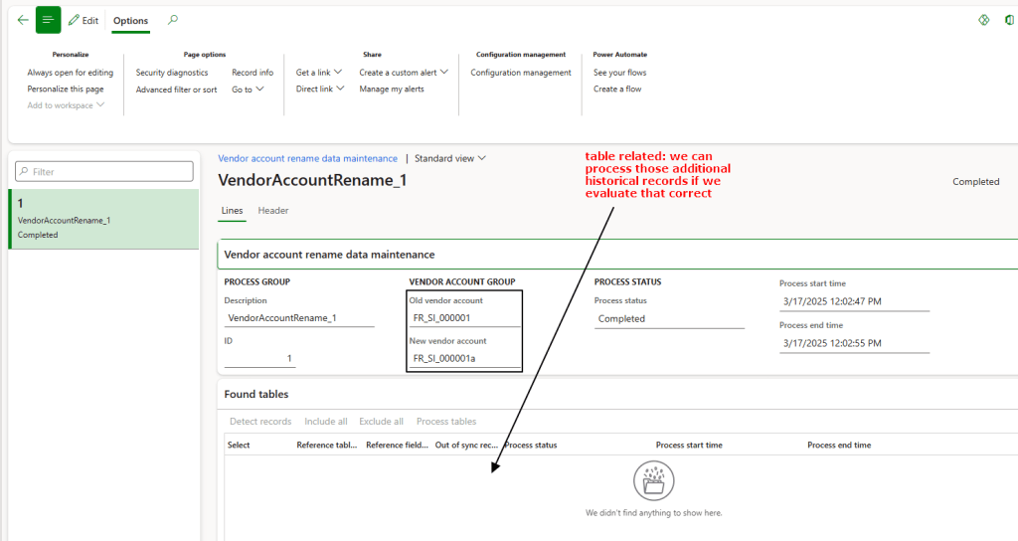This screenshot has height=541, width=1018.
Task: Switch to the Header tab
Action: 273,211
